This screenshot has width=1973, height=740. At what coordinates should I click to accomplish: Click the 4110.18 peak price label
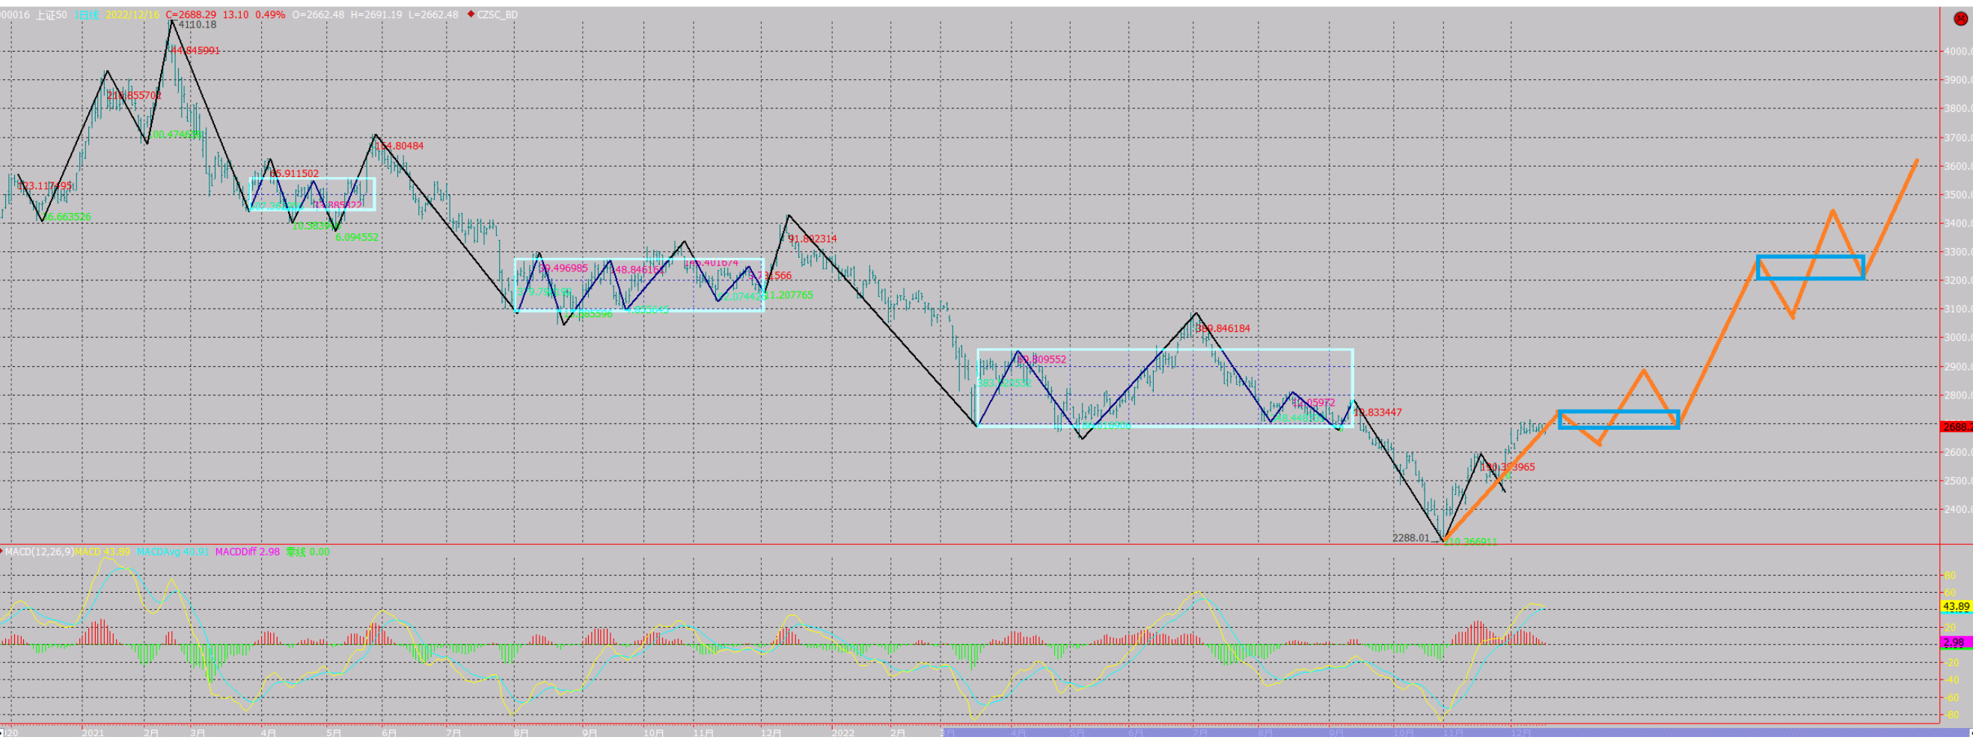click(x=197, y=25)
